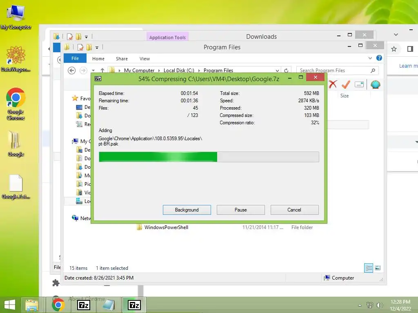Open Google Chrome desktop shortcut
Viewport: 418px width, 313px height.
[16, 104]
